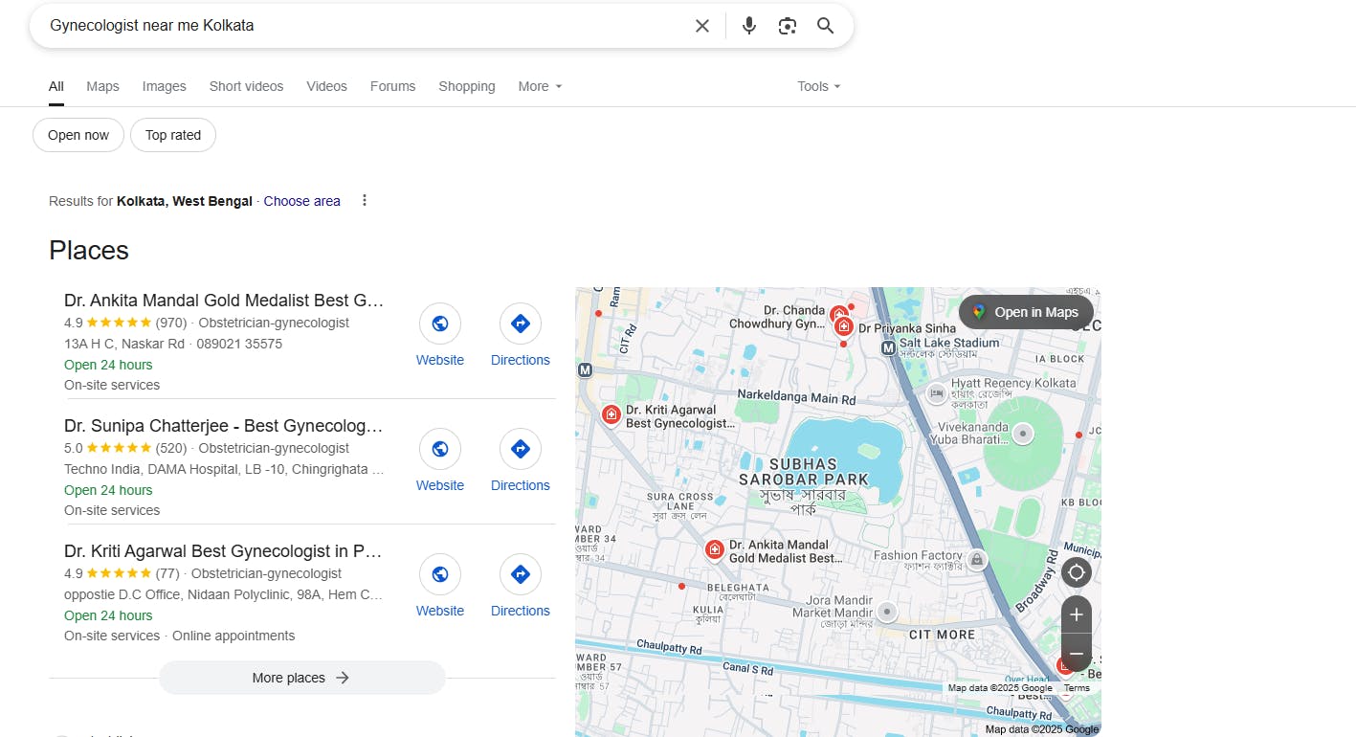Open Dr. Ankita Mandal place listing
Screen dimensions: 1356x737
tap(224, 300)
